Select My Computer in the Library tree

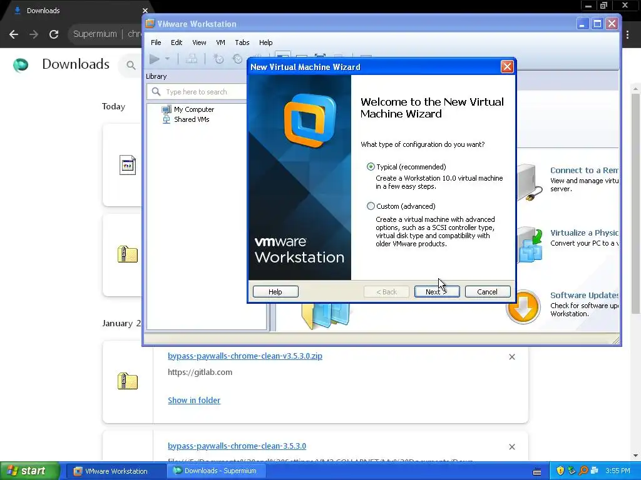click(x=194, y=109)
